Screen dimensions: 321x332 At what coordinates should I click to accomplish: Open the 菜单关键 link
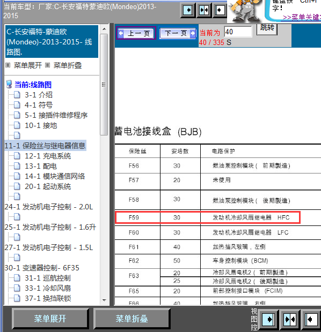(302, 17)
